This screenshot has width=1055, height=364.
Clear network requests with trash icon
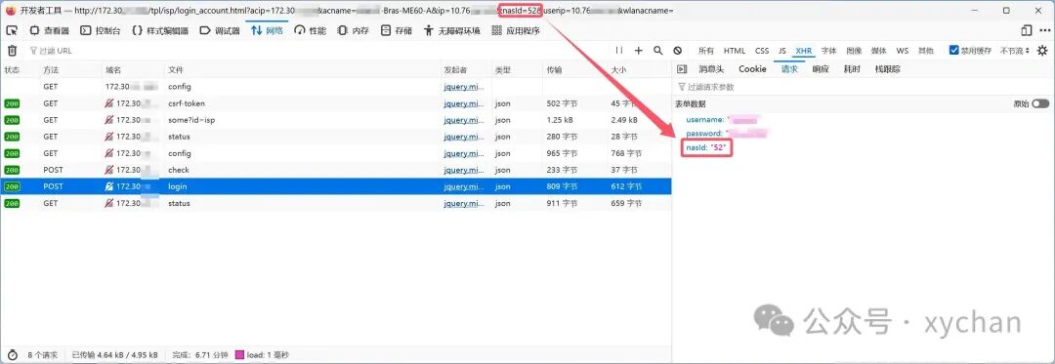point(12,51)
